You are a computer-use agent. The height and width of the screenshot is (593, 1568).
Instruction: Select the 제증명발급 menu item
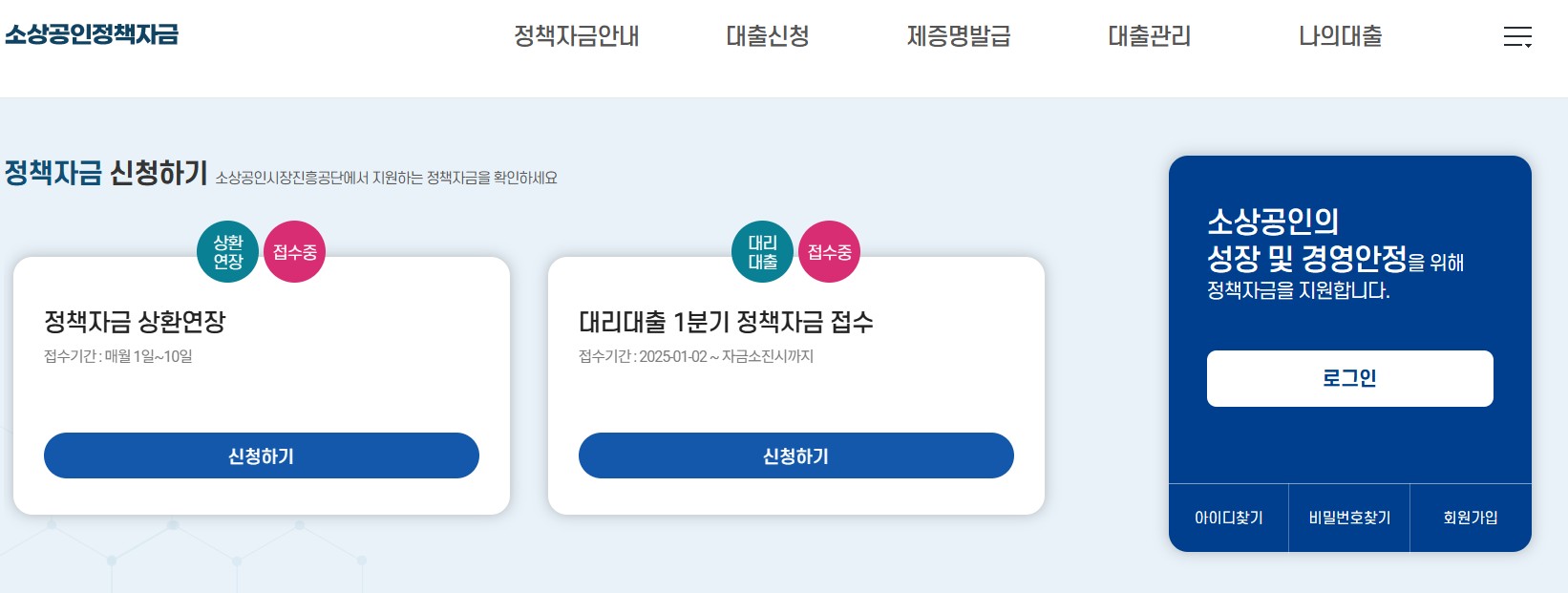click(x=960, y=36)
